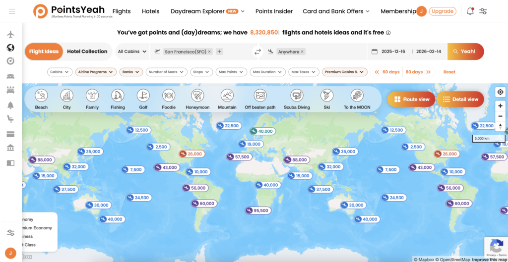Click the 2026-02-14 end date field
This screenshot has width=508, height=262.
[428, 52]
